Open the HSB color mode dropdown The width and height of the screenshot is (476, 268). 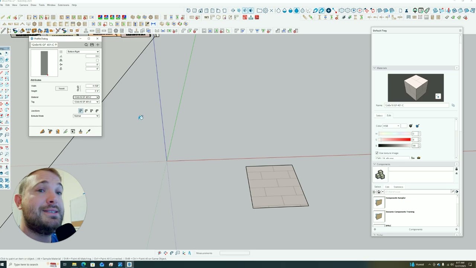(x=392, y=126)
